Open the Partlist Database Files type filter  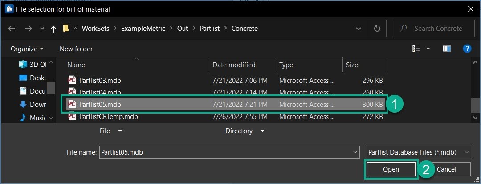coord(418,152)
